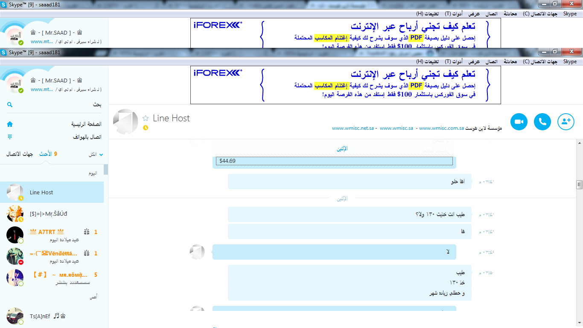Screen dimensions: 583x328
Task: Open the home page via house icon
Action: click(x=10, y=124)
